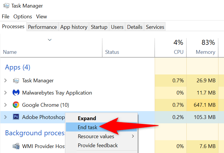The width and height of the screenshot is (224, 153).
Task: Click the Google Chrome process icon
Action: click(x=16, y=105)
